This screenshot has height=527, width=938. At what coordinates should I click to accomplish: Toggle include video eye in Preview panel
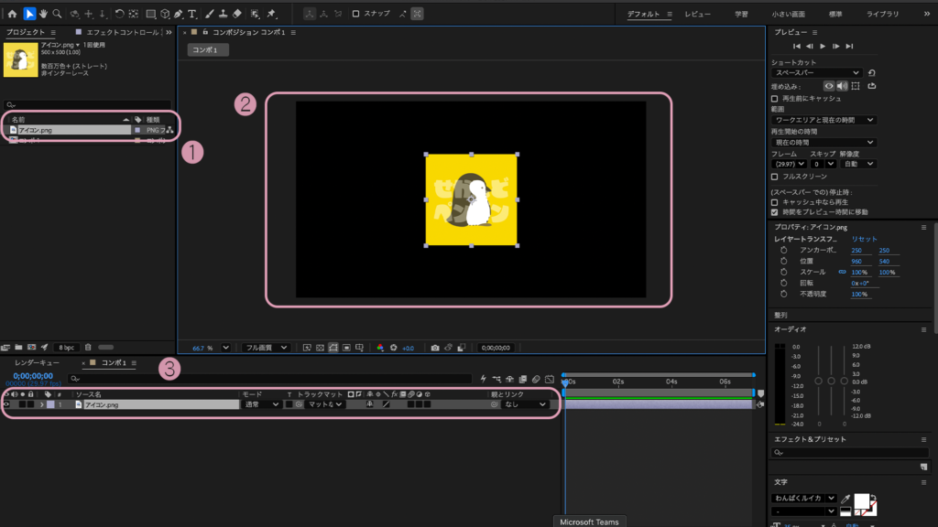[828, 86]
